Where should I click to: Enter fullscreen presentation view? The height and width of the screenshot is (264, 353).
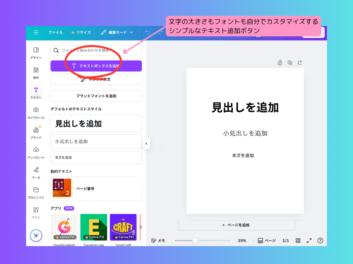(309, 241)
